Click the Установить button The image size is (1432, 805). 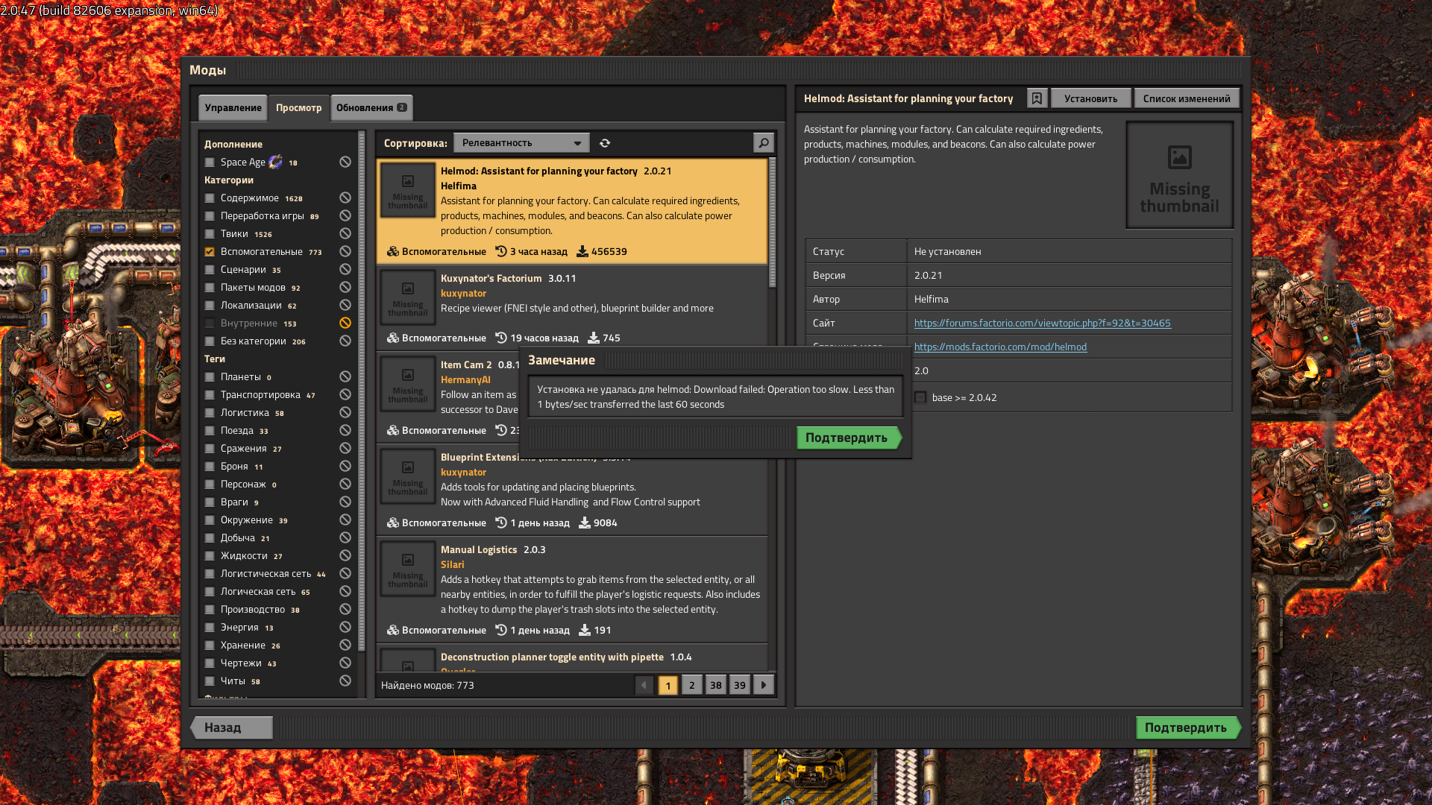(1090, 98)
